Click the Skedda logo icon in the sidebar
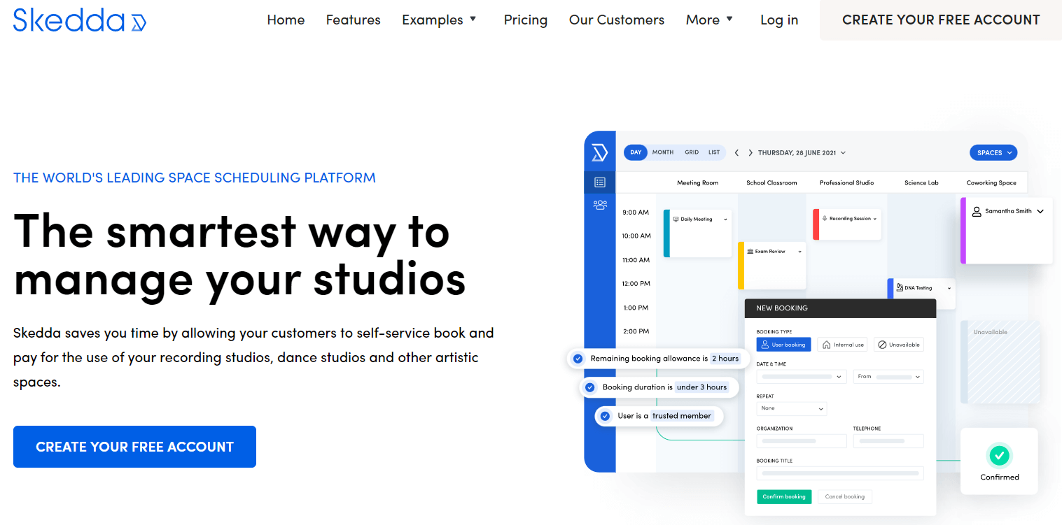This screenshot has height=525, width=1062. point(600,152)
